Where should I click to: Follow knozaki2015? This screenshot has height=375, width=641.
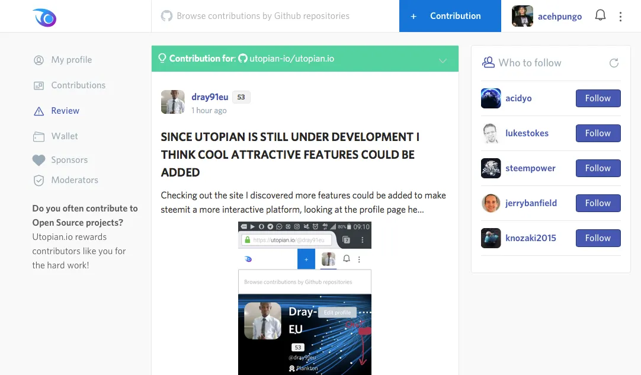point(598,238)
